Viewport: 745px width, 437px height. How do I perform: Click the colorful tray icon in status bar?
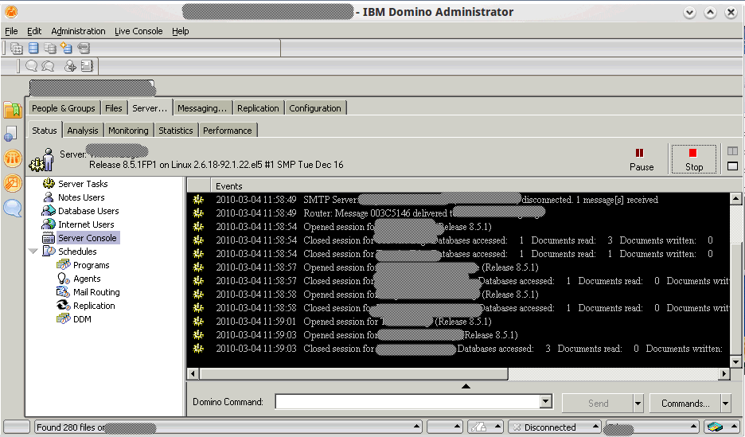(715, 427)
